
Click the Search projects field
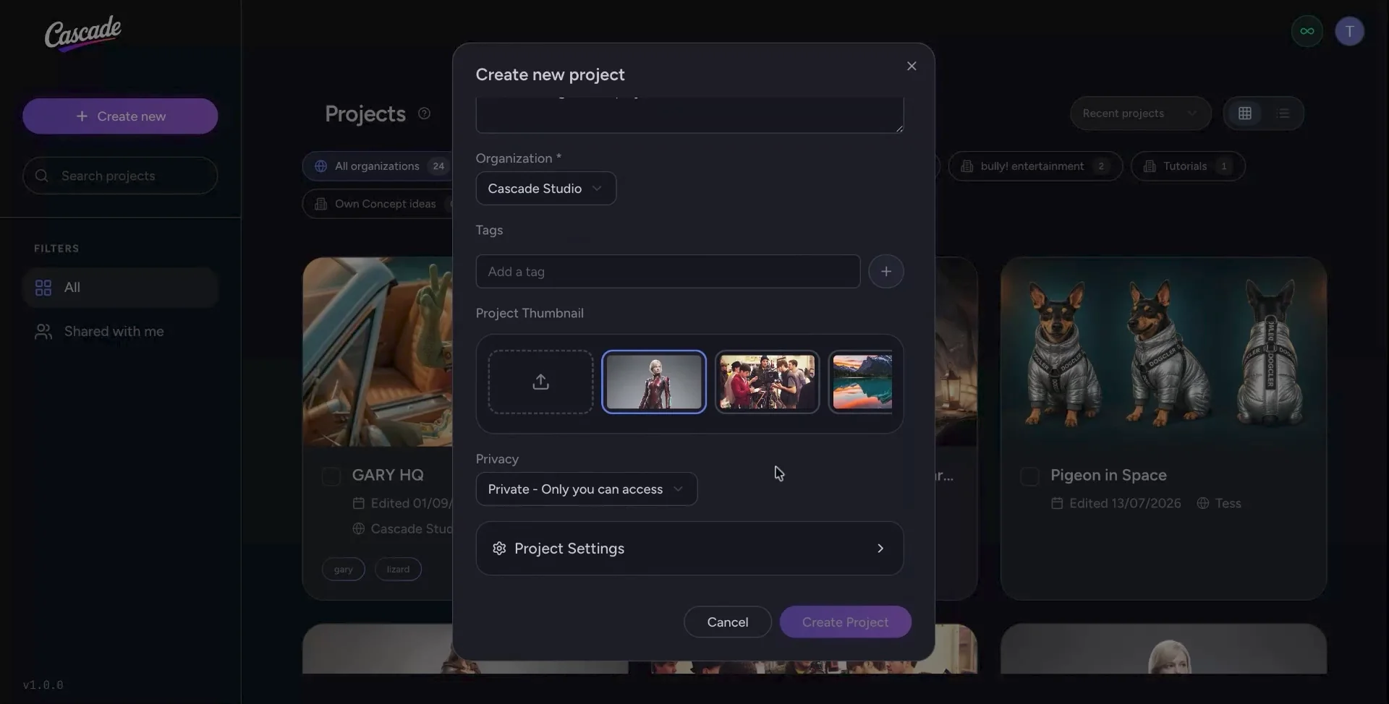pyautogui.click(x=120, y=176)
